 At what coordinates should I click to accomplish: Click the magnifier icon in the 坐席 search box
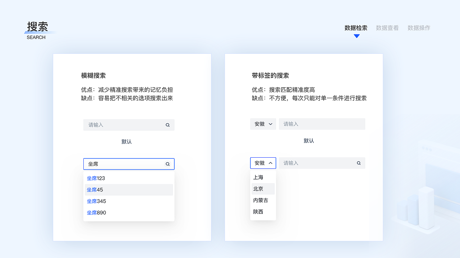(167, 164)
